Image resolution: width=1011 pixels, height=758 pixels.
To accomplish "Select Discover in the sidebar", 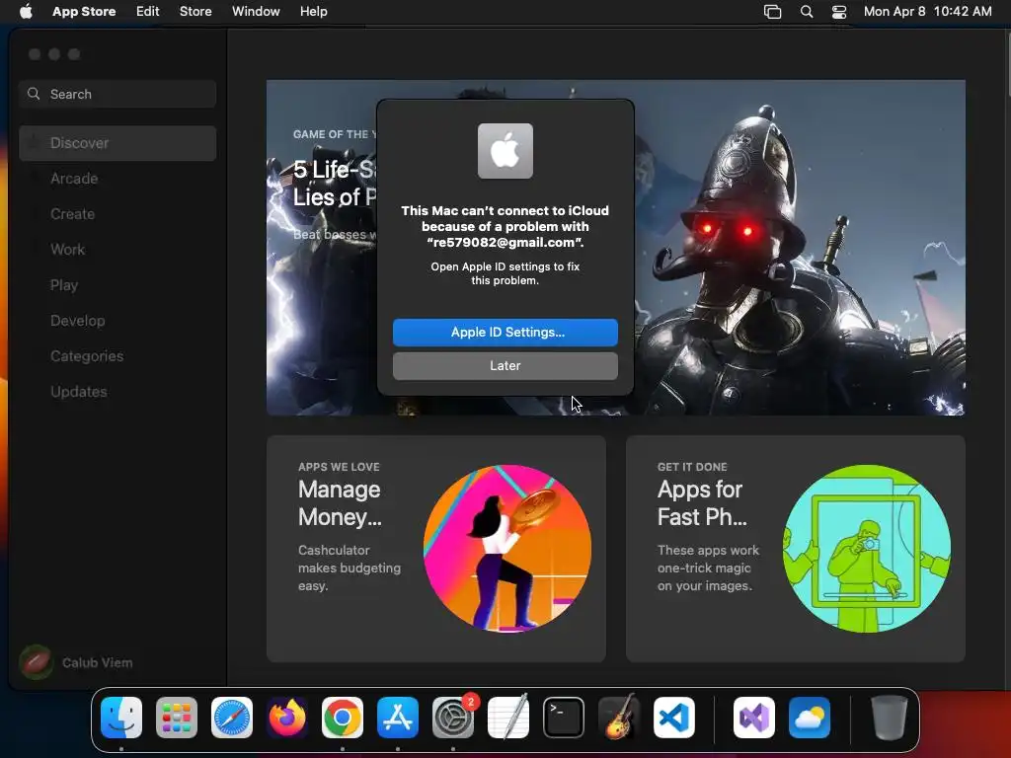I will pyautogui.click(x=117, y=143).
